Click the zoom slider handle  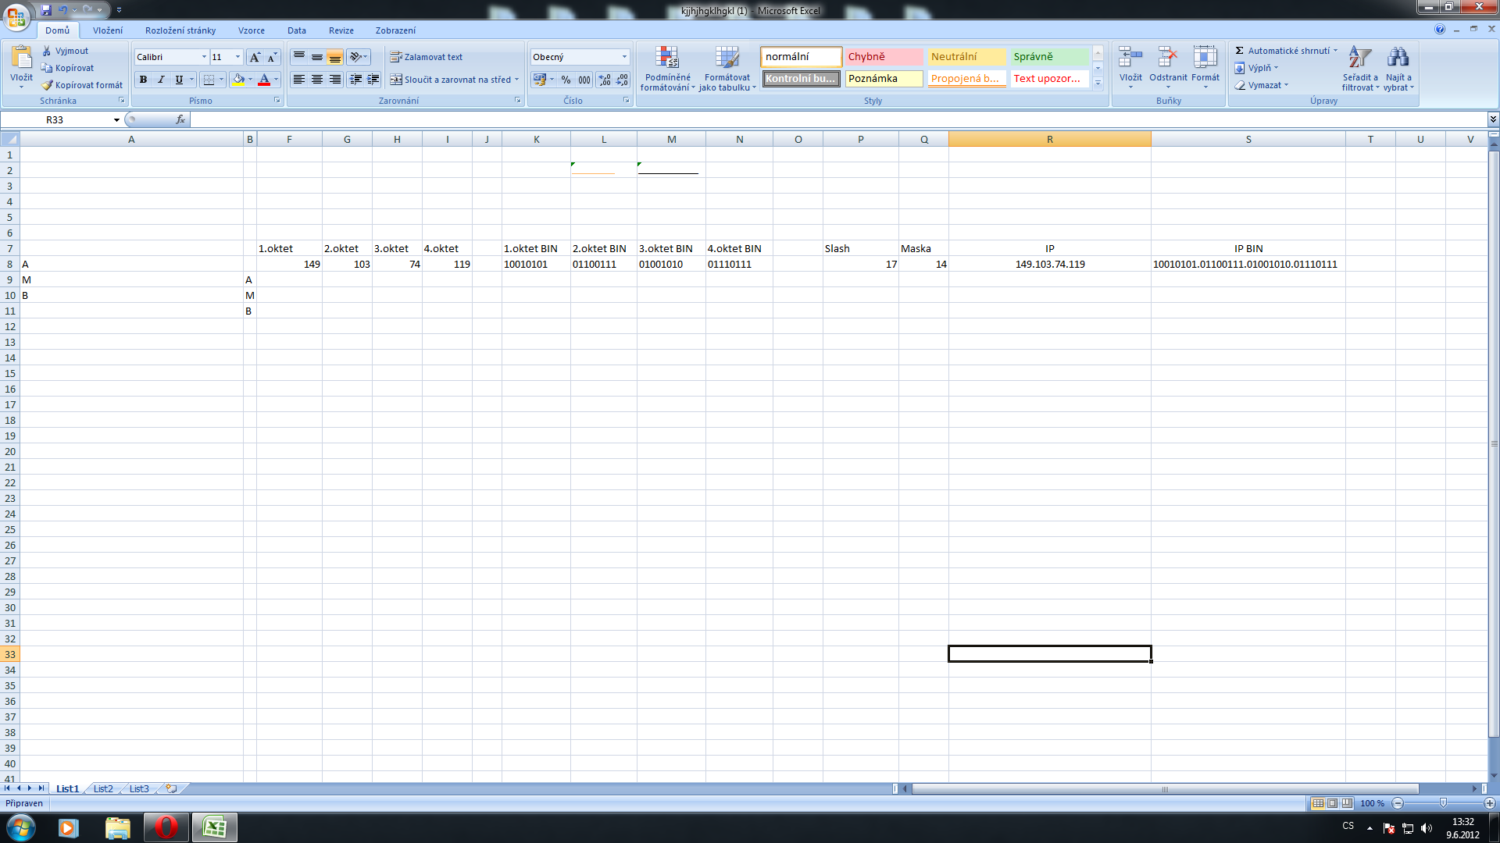click(1443, 803)
